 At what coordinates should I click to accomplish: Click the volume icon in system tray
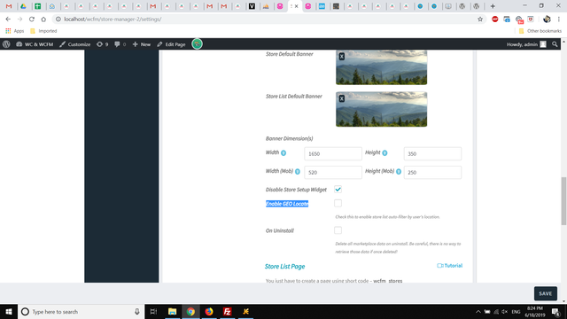tap(505, 311)
